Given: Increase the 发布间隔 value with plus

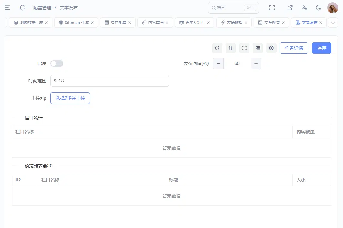Looking at the screenshot, I should click(256, 63).
